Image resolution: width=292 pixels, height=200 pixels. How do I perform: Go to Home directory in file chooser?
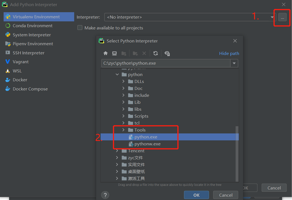tap(106, 53)
